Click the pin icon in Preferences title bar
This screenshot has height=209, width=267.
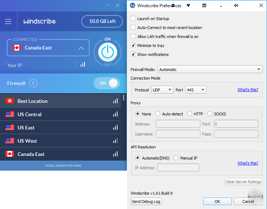(236, 5)
